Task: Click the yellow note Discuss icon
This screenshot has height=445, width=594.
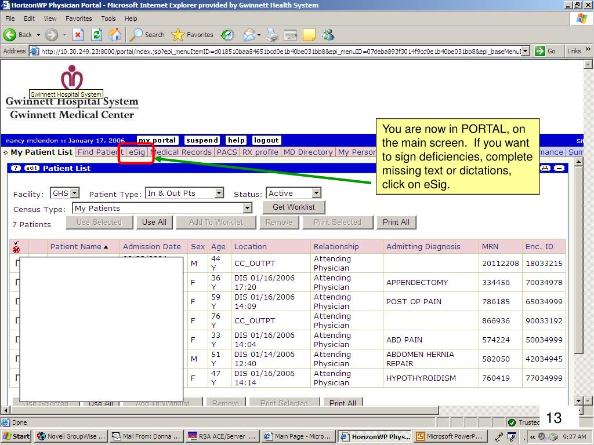Action: coord(309,35)
